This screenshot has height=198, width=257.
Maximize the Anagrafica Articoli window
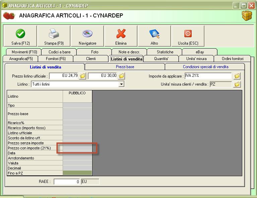point(244,6)
